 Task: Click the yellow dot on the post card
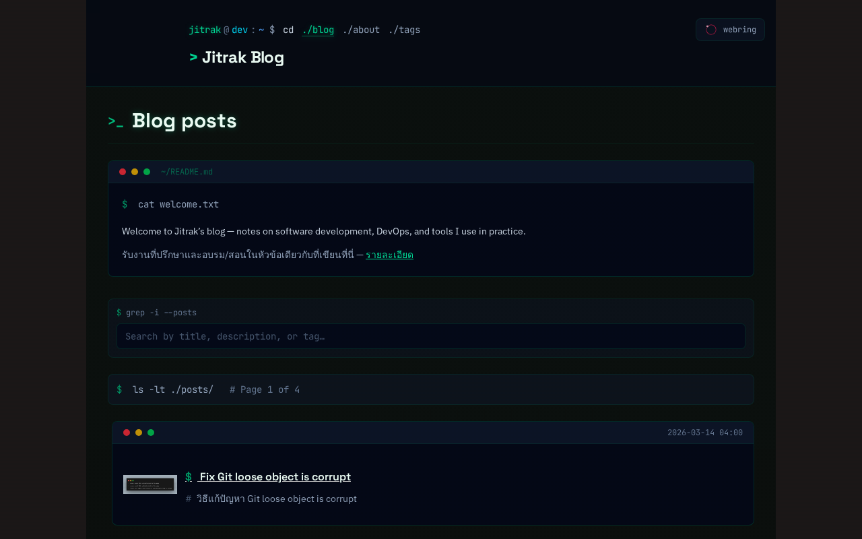(x=139, y=433)
